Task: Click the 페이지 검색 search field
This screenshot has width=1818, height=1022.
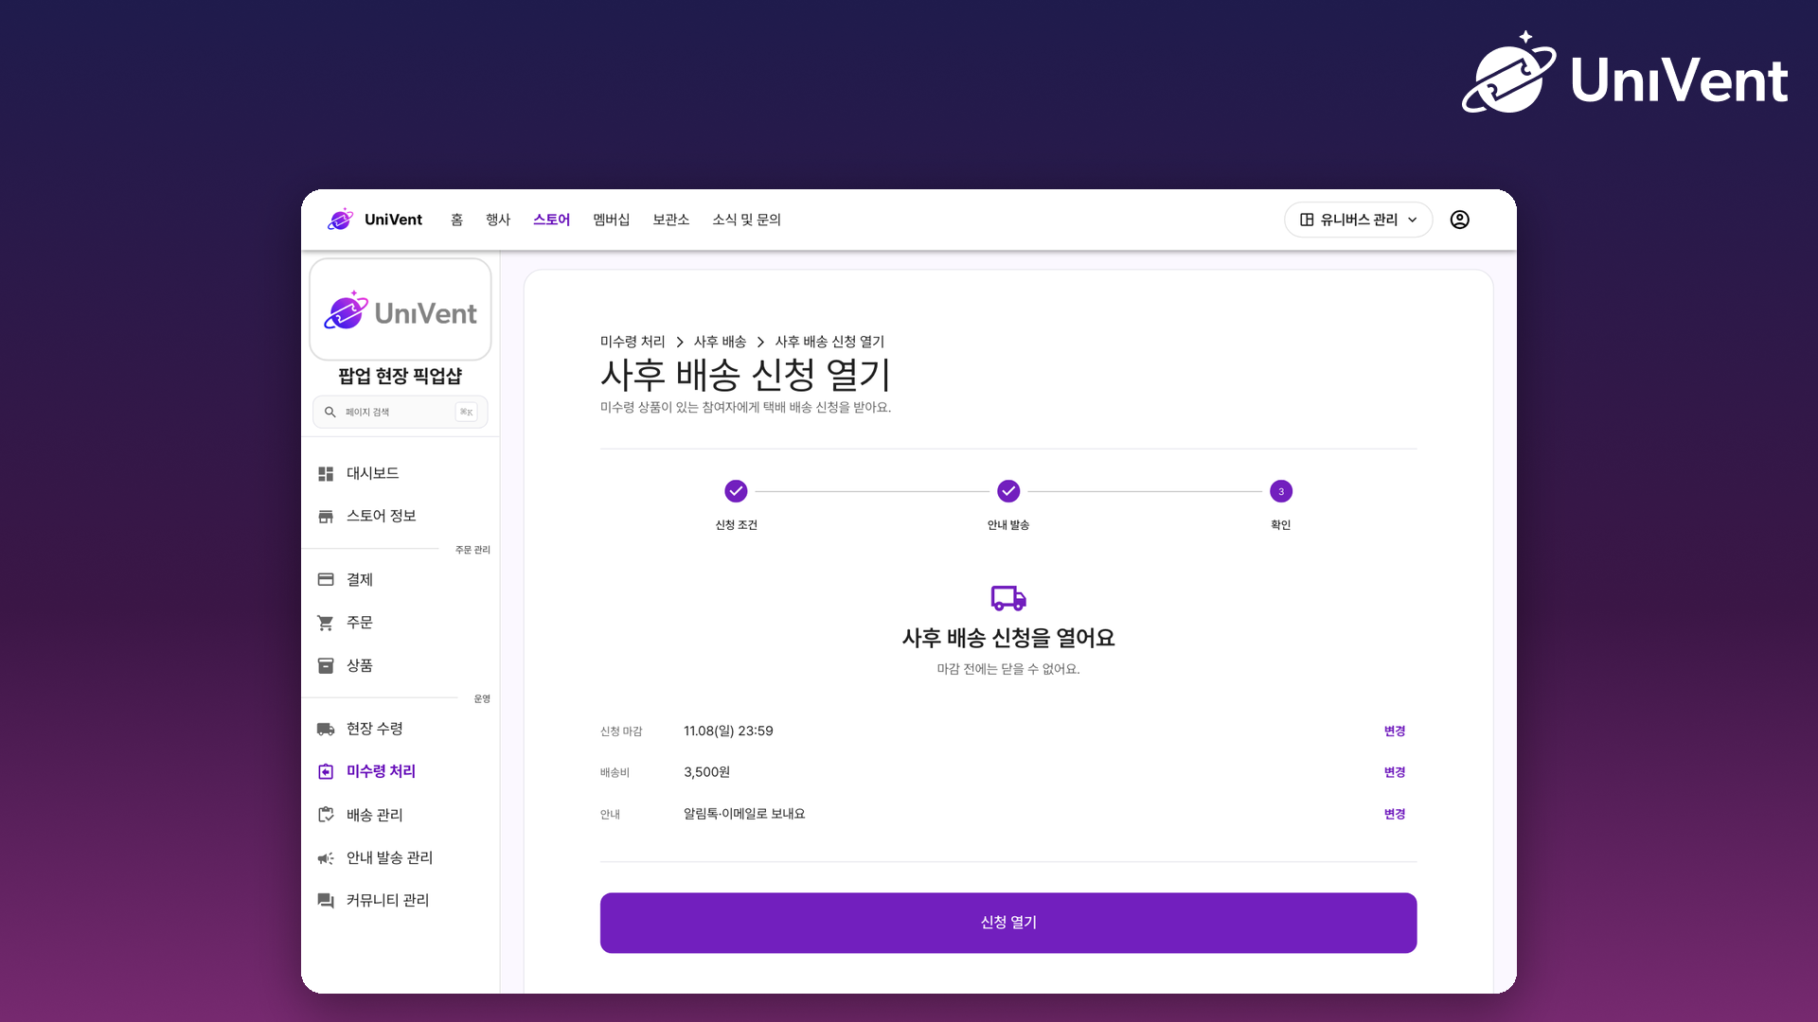Action: 400,412
